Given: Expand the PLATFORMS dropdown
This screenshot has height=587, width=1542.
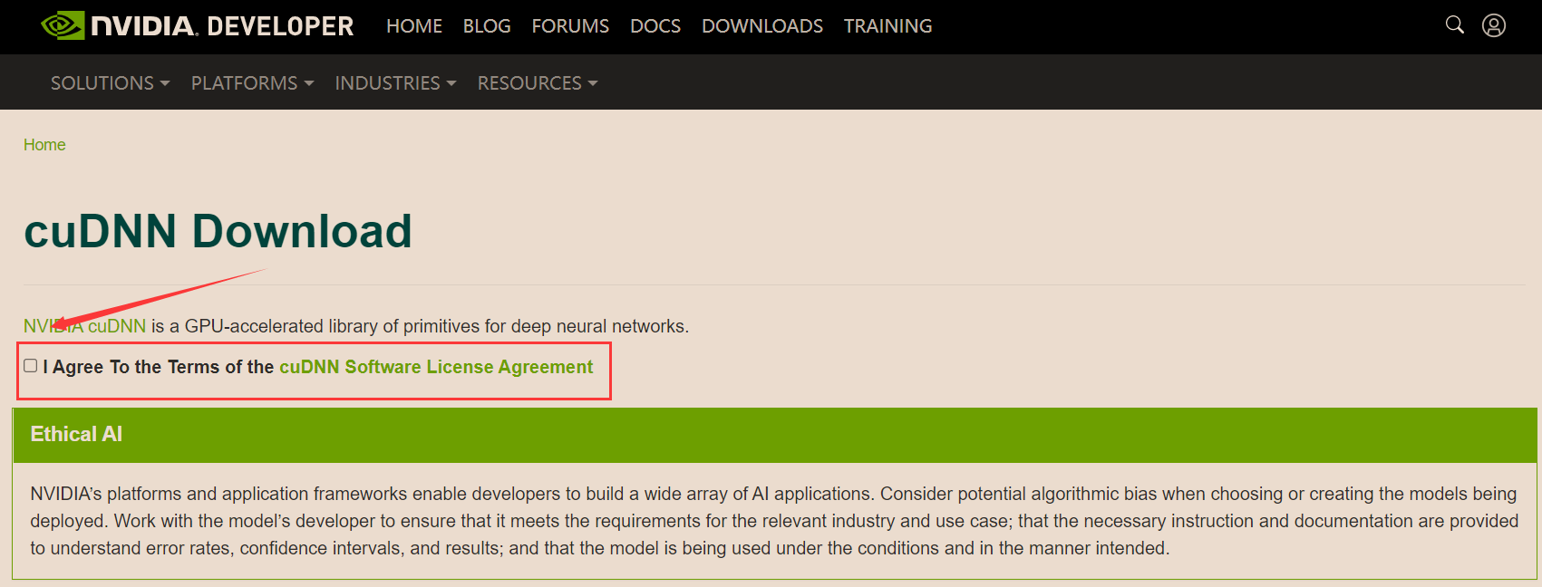Looking at the screenshot, I should 252,83.
